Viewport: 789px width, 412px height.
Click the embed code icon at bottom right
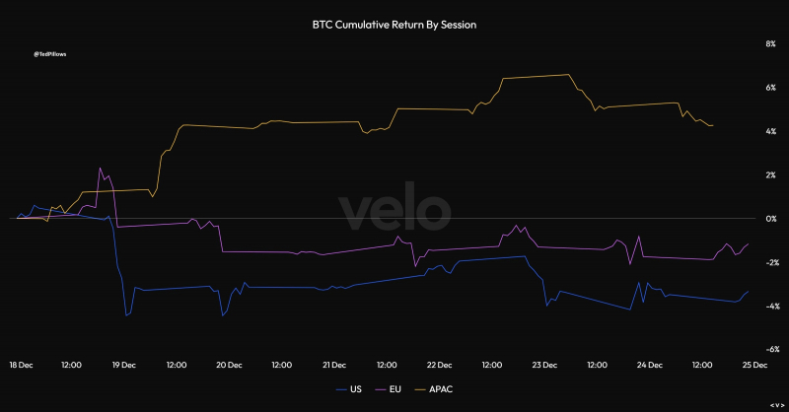(777, 405)
